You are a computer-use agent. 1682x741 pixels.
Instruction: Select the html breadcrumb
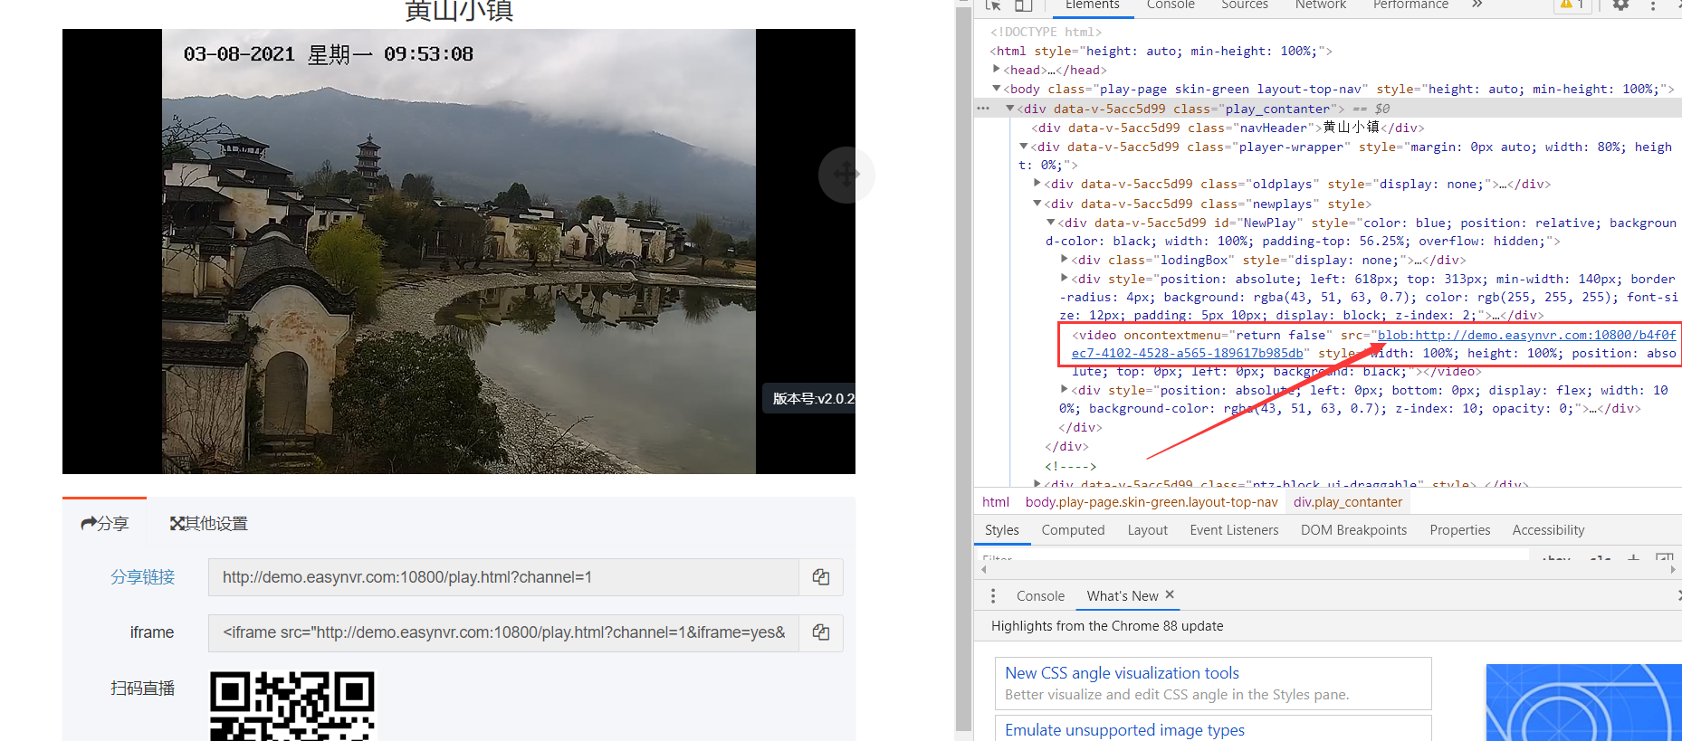point(995,502)
